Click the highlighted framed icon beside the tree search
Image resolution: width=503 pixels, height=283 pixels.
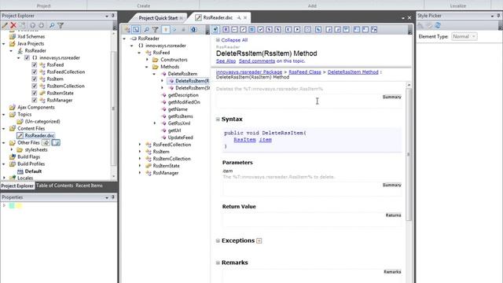coord(136,30)
